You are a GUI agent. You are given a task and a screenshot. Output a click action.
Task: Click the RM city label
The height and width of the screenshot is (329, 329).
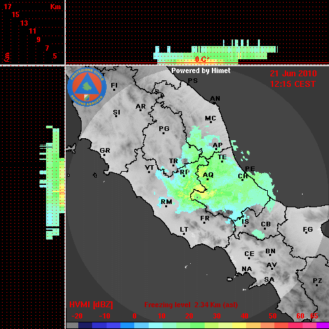tap(166, 202)
